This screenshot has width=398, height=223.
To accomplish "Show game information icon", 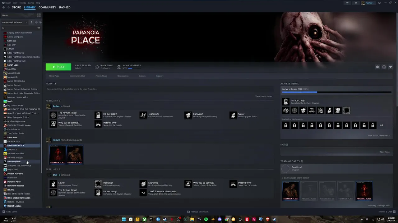I will point(384,67).
